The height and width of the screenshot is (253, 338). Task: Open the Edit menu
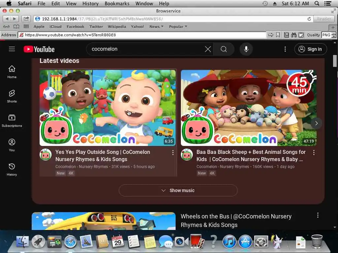pos(55,3)
